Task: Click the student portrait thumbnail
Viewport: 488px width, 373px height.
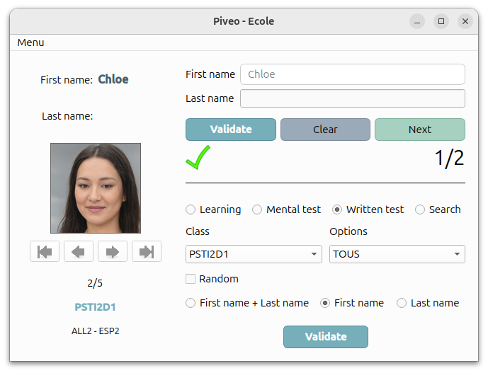Action: tap(96, 188)
